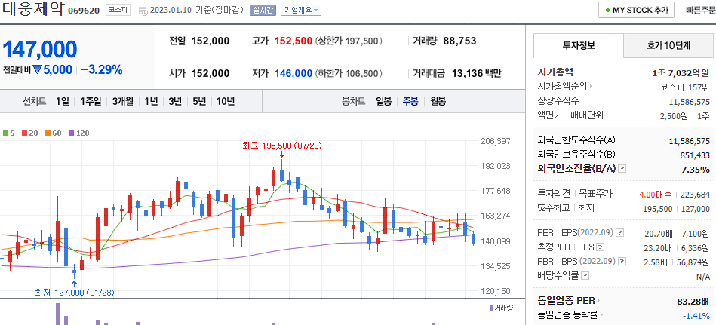716x325 pixels.
Task: Select the 3년 line chart period
Action: point(175,101)
